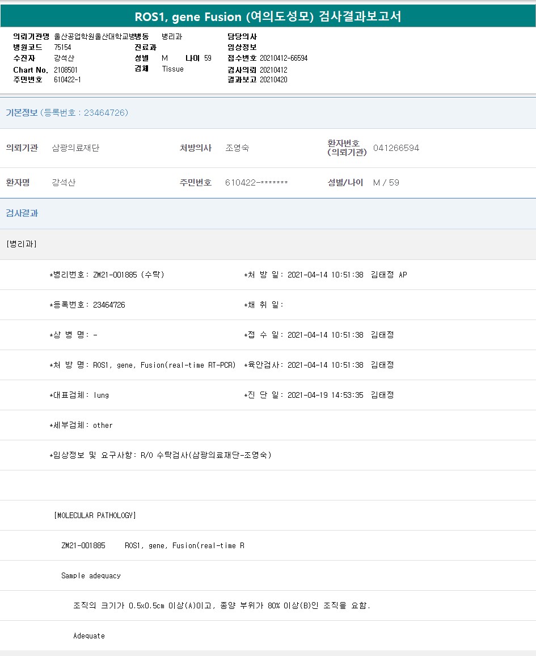
Task: Click the 검사결과 section header
Action: coord(22,213)
